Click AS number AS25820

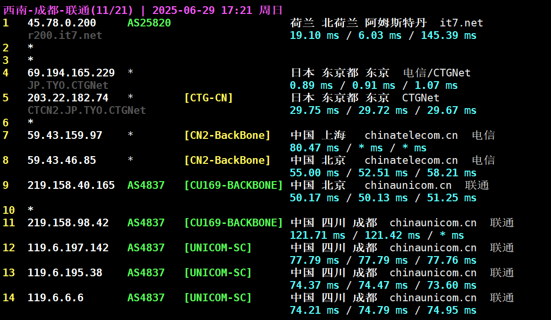[x=149, y=23]
